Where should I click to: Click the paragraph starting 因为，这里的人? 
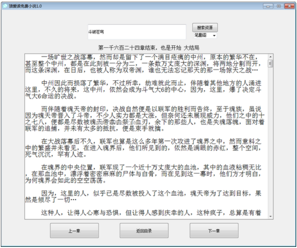pos(143,196)
